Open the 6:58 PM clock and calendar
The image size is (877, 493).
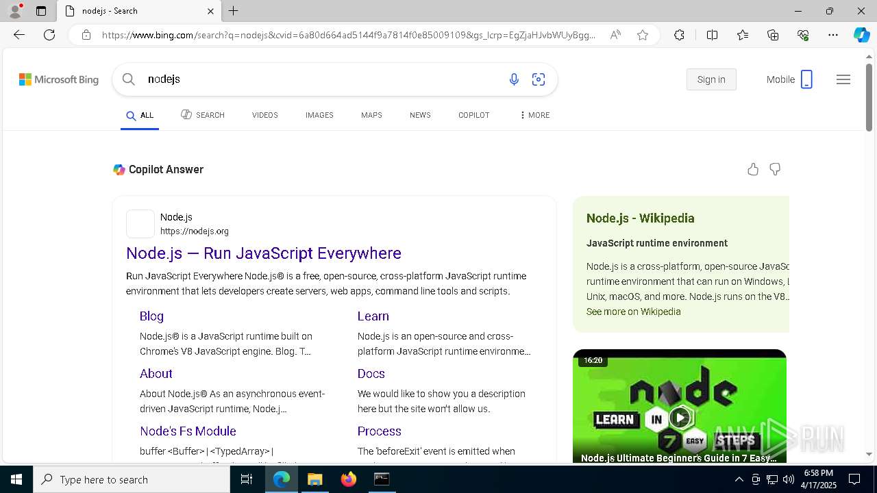(x=818, y=479)
